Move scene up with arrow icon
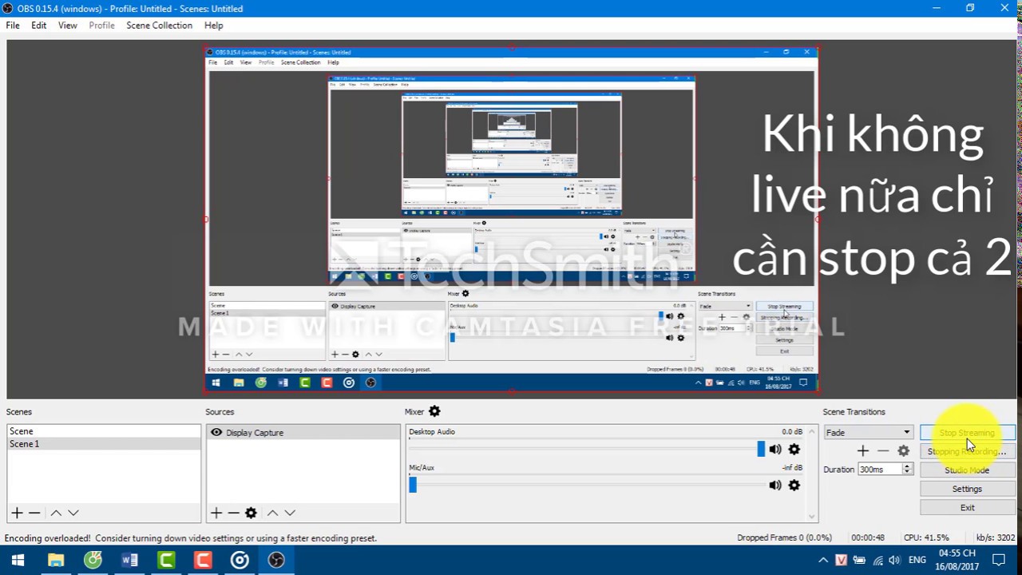 [56, 513]
